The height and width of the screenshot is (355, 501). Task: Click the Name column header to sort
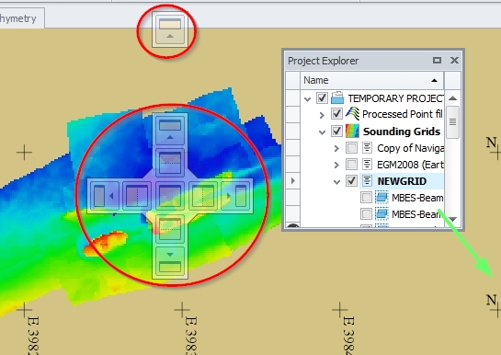coord(371,80)
